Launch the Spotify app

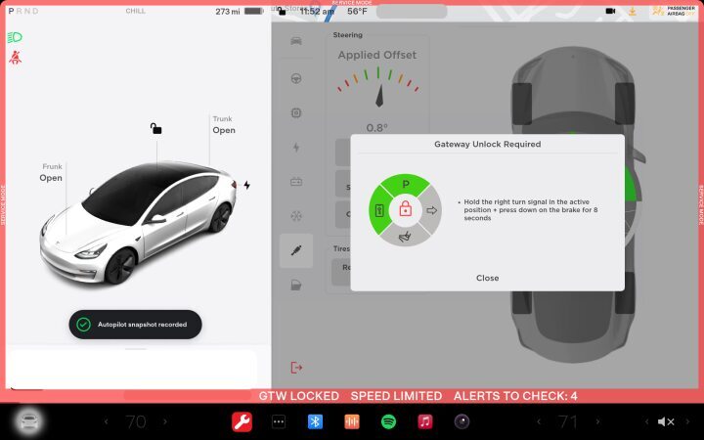(388, 421)
